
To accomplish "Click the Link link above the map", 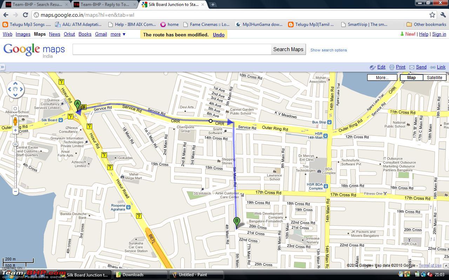I will [x=441, y=67].
